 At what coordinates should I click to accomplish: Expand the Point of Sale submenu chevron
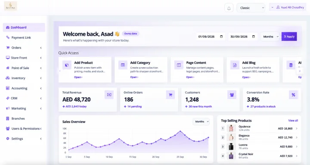pos(41,68)
